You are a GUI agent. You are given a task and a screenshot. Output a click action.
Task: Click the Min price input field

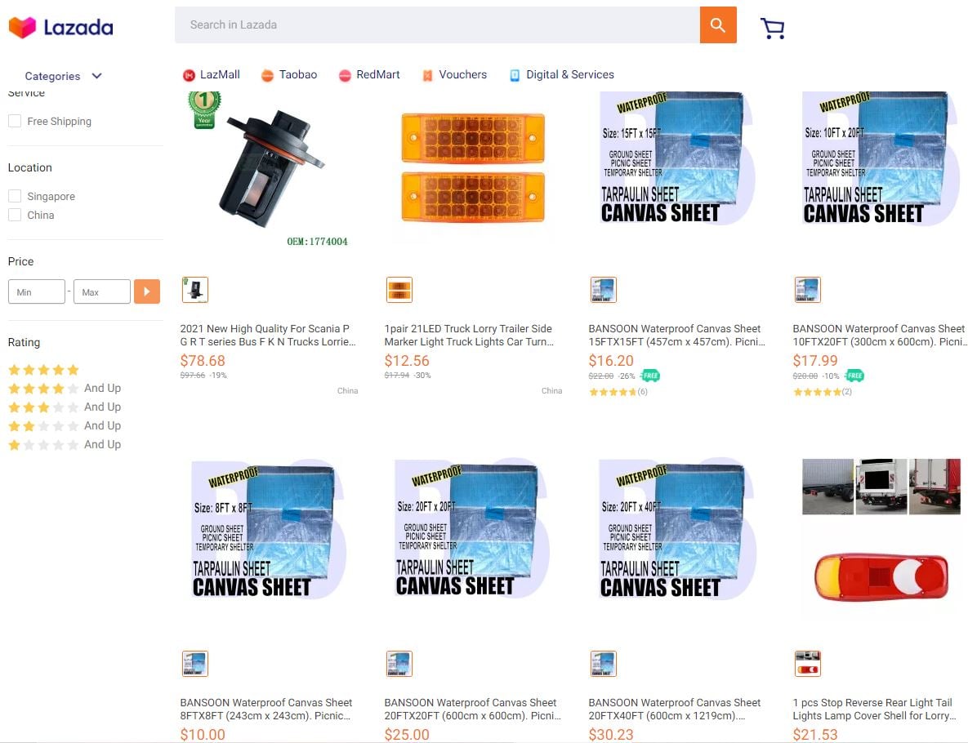pos(37,292)
